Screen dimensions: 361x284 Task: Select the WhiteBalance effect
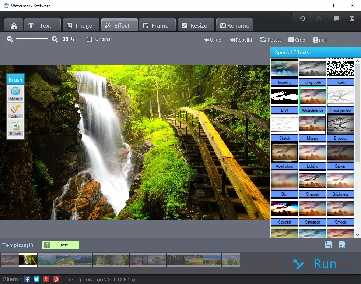[312, 100]
